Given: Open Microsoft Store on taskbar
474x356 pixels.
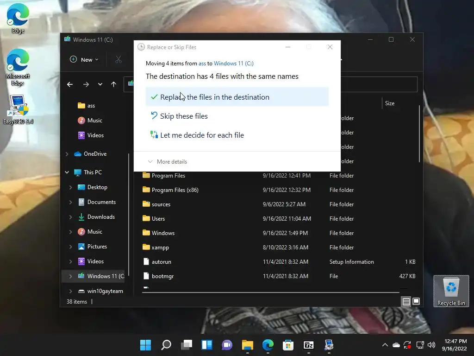Looking at the screenshot, I should [288, 345].
